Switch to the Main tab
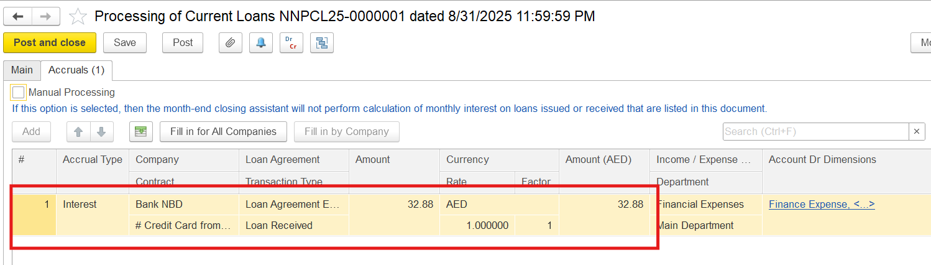931x265 pixels. tap(22, 70)
